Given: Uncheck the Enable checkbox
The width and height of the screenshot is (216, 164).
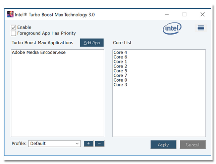Looking at the screenshot, I should pyautogui.click(x=13, y=27).
